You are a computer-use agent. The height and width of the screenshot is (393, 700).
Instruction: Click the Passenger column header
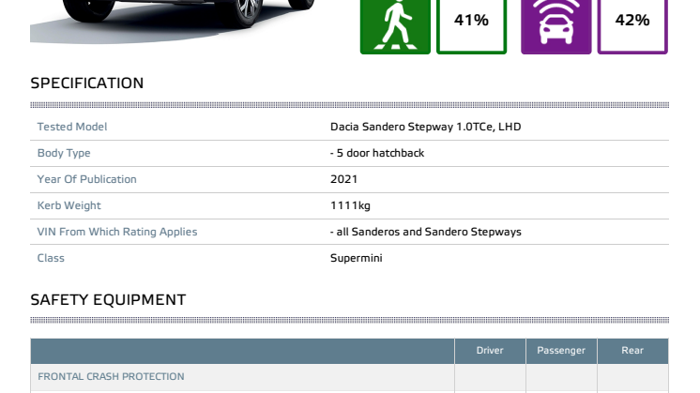pos(561,351)
